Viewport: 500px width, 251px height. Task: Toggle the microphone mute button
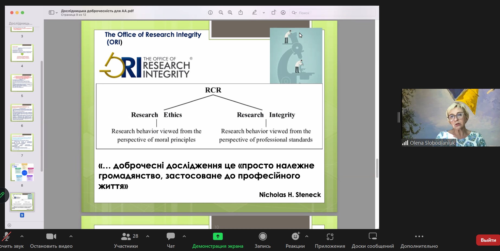pos(7,236)
